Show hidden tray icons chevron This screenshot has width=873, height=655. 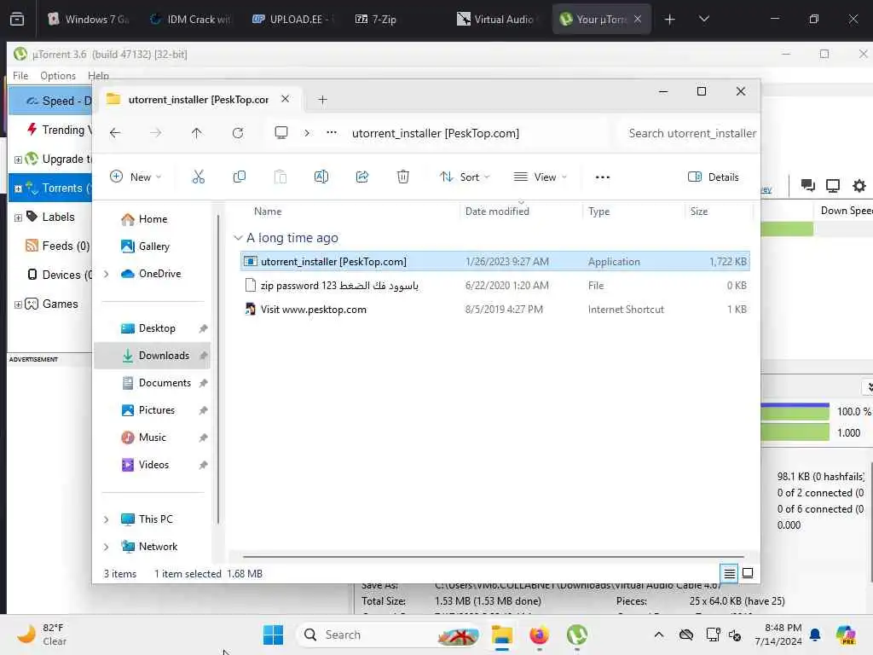point(659,635)
